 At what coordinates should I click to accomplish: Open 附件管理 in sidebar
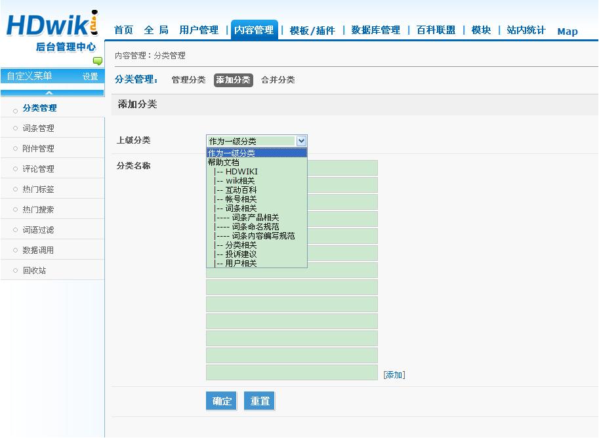pyautogui.click(x=38, y=149)
